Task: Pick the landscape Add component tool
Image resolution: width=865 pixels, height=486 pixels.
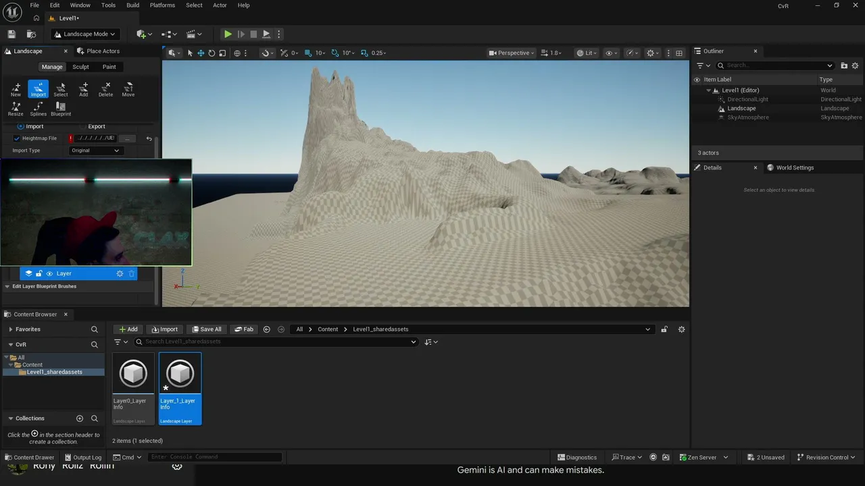Action: pos(83,89)
